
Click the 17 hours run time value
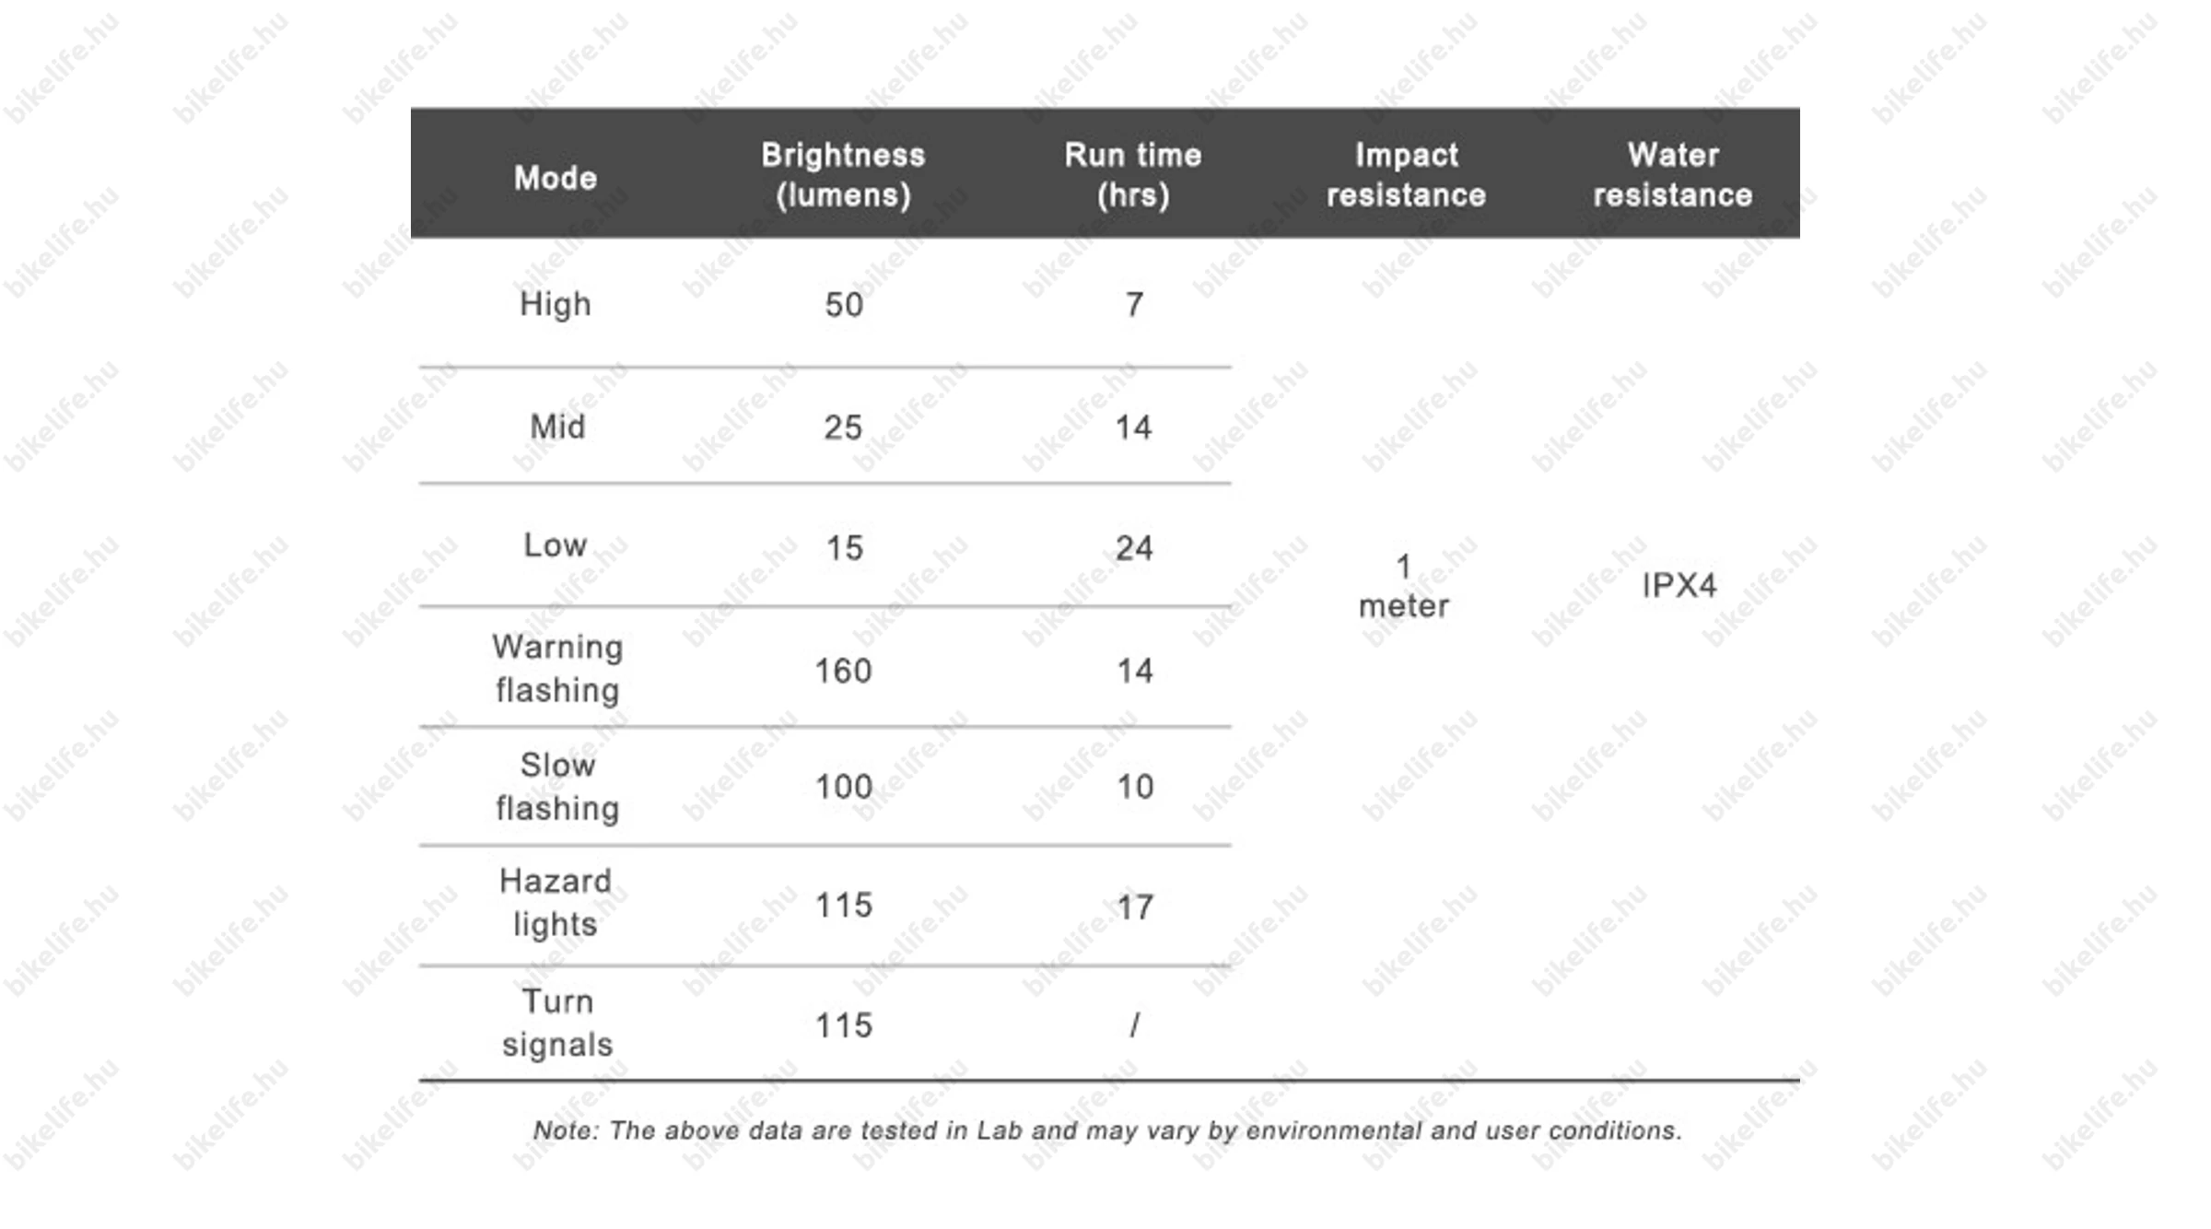1135,907
